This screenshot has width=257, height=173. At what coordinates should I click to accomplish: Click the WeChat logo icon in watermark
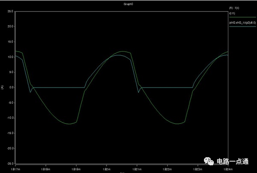pyautogui.click(x=209, y=161)
